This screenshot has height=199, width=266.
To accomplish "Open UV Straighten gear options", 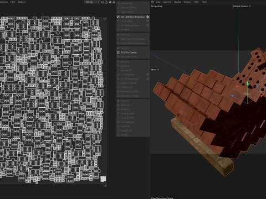I will pyautogui.click(x=147, y=75).
